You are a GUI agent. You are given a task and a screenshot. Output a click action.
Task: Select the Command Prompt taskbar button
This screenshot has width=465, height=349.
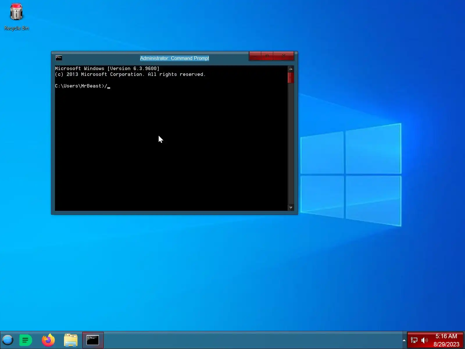coord(93,340)
